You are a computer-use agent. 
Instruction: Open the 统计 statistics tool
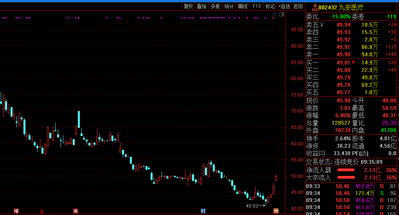pyautogui.click(x=229, y=6)
